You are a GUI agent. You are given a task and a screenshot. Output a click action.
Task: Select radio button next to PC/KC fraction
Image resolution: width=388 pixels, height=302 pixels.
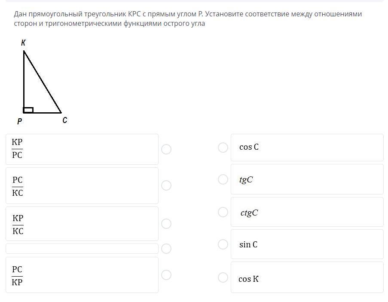[x=166, y=185]
